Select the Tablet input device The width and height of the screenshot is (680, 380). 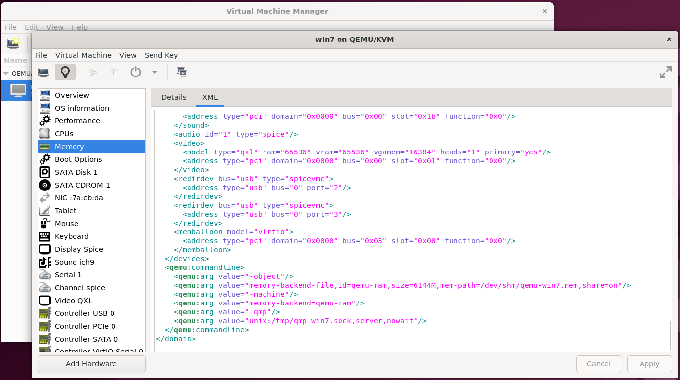point(92,211)
